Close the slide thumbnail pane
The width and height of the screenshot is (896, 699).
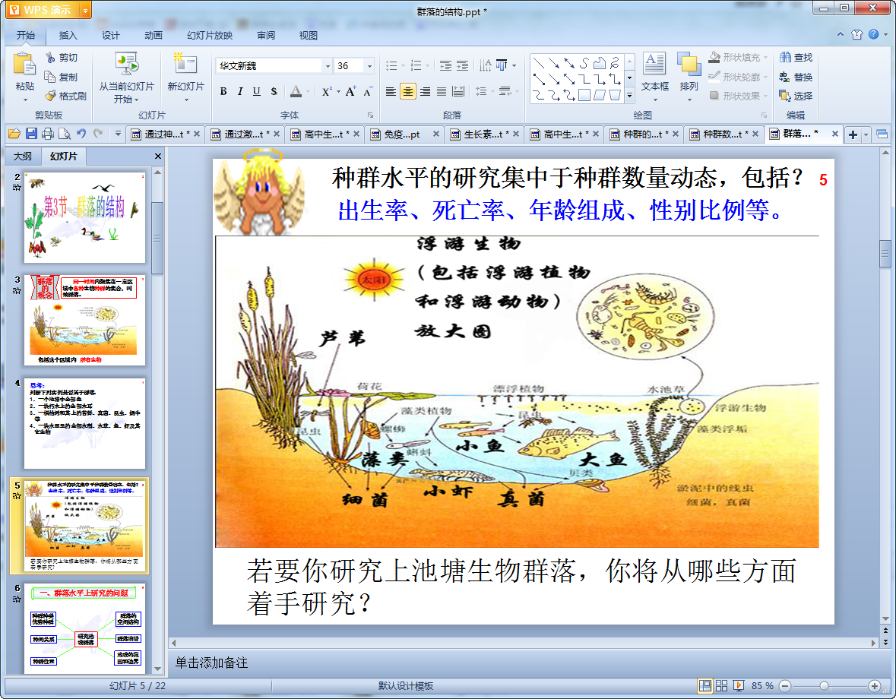click(x=158, y=156)
